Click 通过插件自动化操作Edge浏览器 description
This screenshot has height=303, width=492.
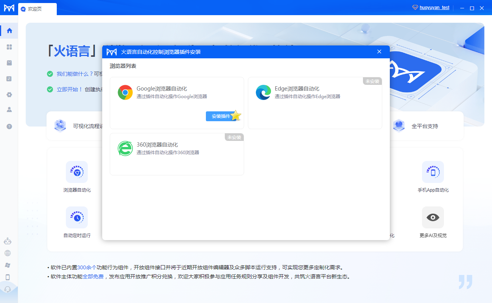[x=307, y=97]
